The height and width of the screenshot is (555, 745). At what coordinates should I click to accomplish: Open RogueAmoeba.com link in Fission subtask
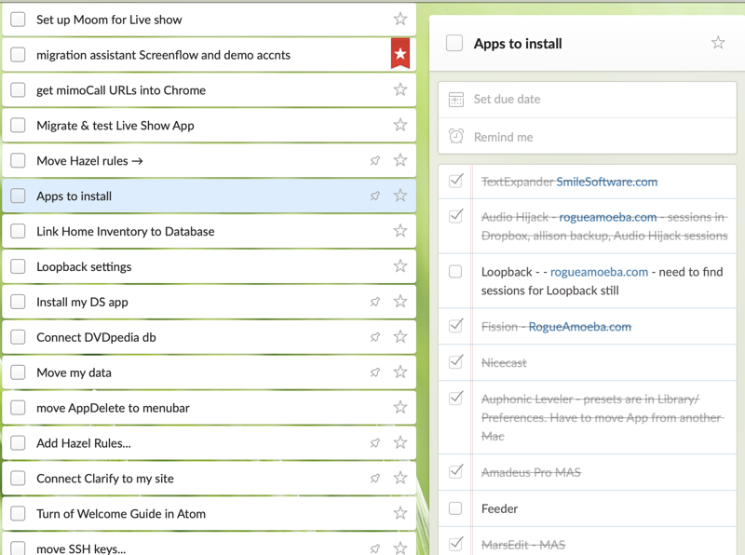pos(579,327)
